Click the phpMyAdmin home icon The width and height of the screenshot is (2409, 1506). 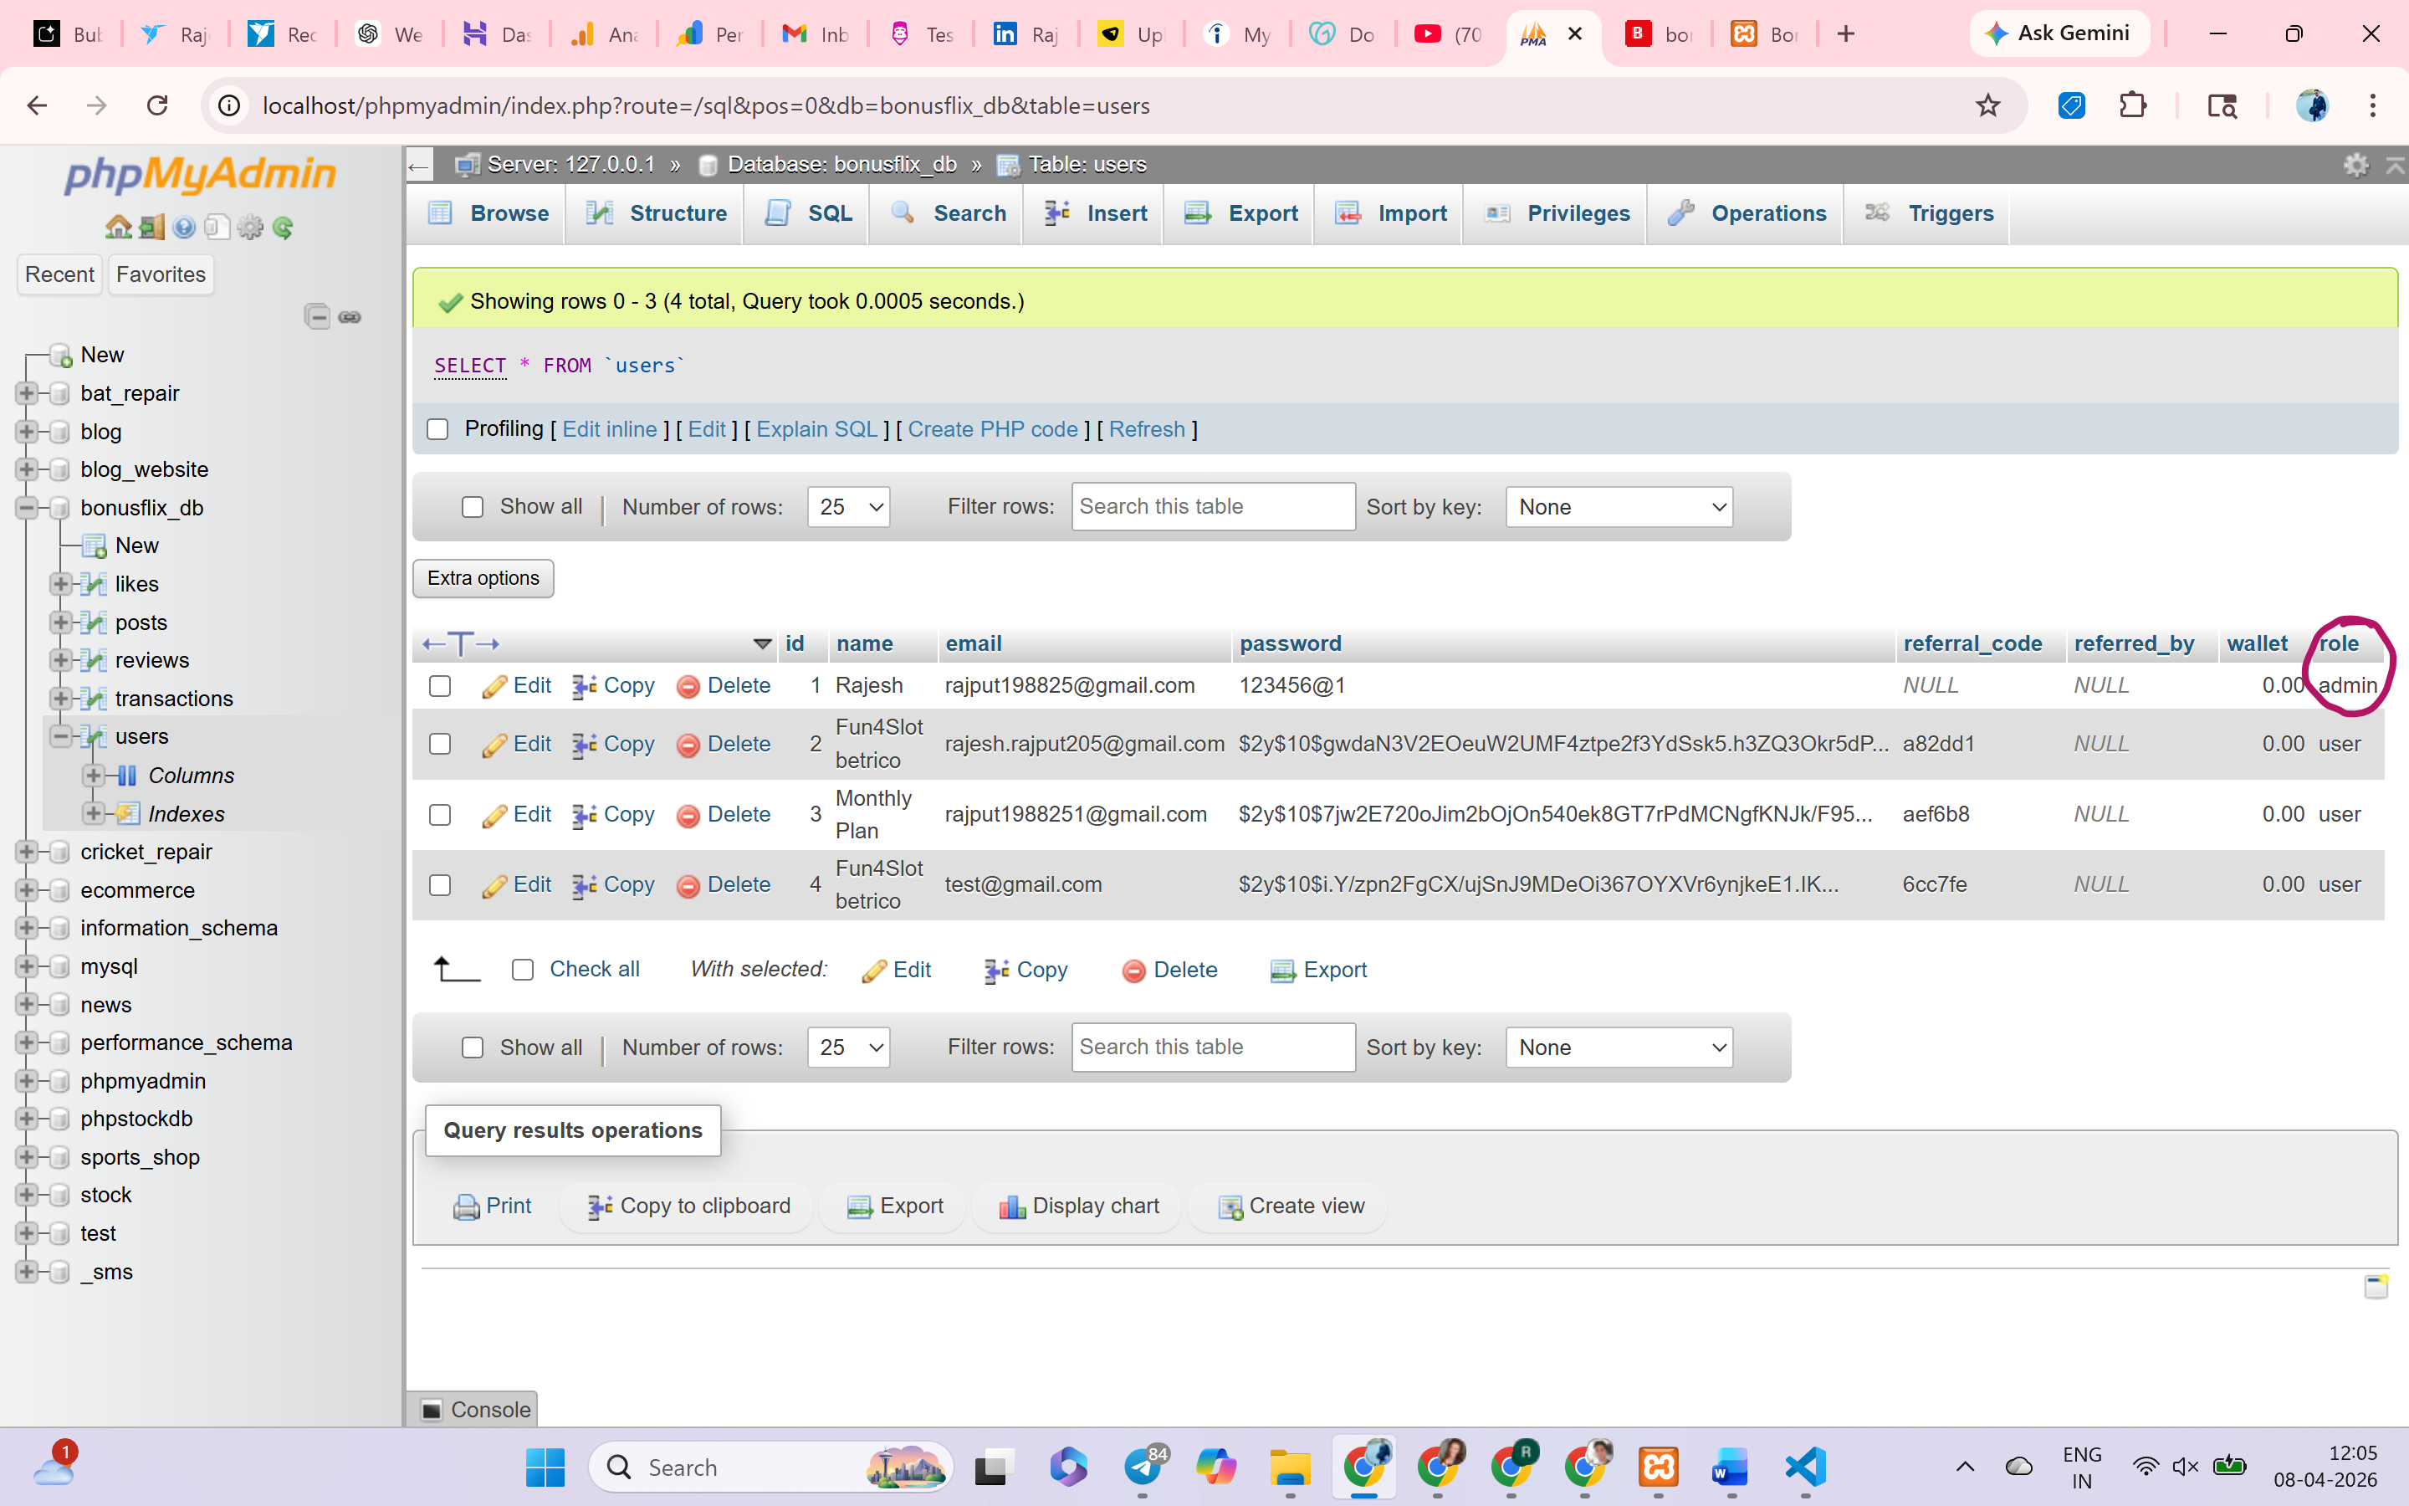point(117,227)
